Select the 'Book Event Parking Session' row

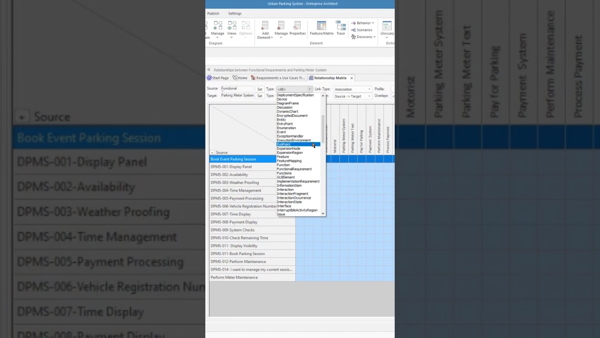243,159
